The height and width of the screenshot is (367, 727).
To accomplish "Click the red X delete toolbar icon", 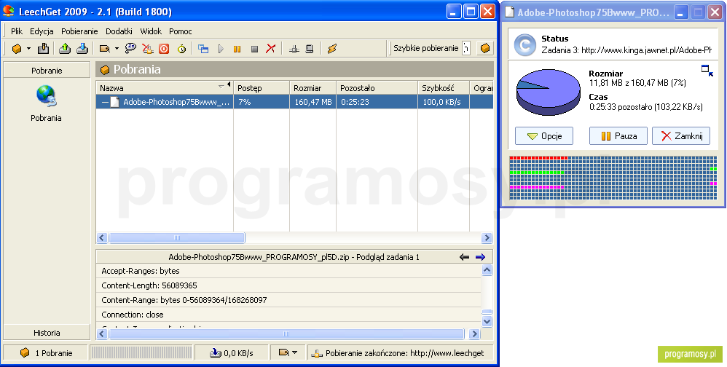I will (271, 48).
